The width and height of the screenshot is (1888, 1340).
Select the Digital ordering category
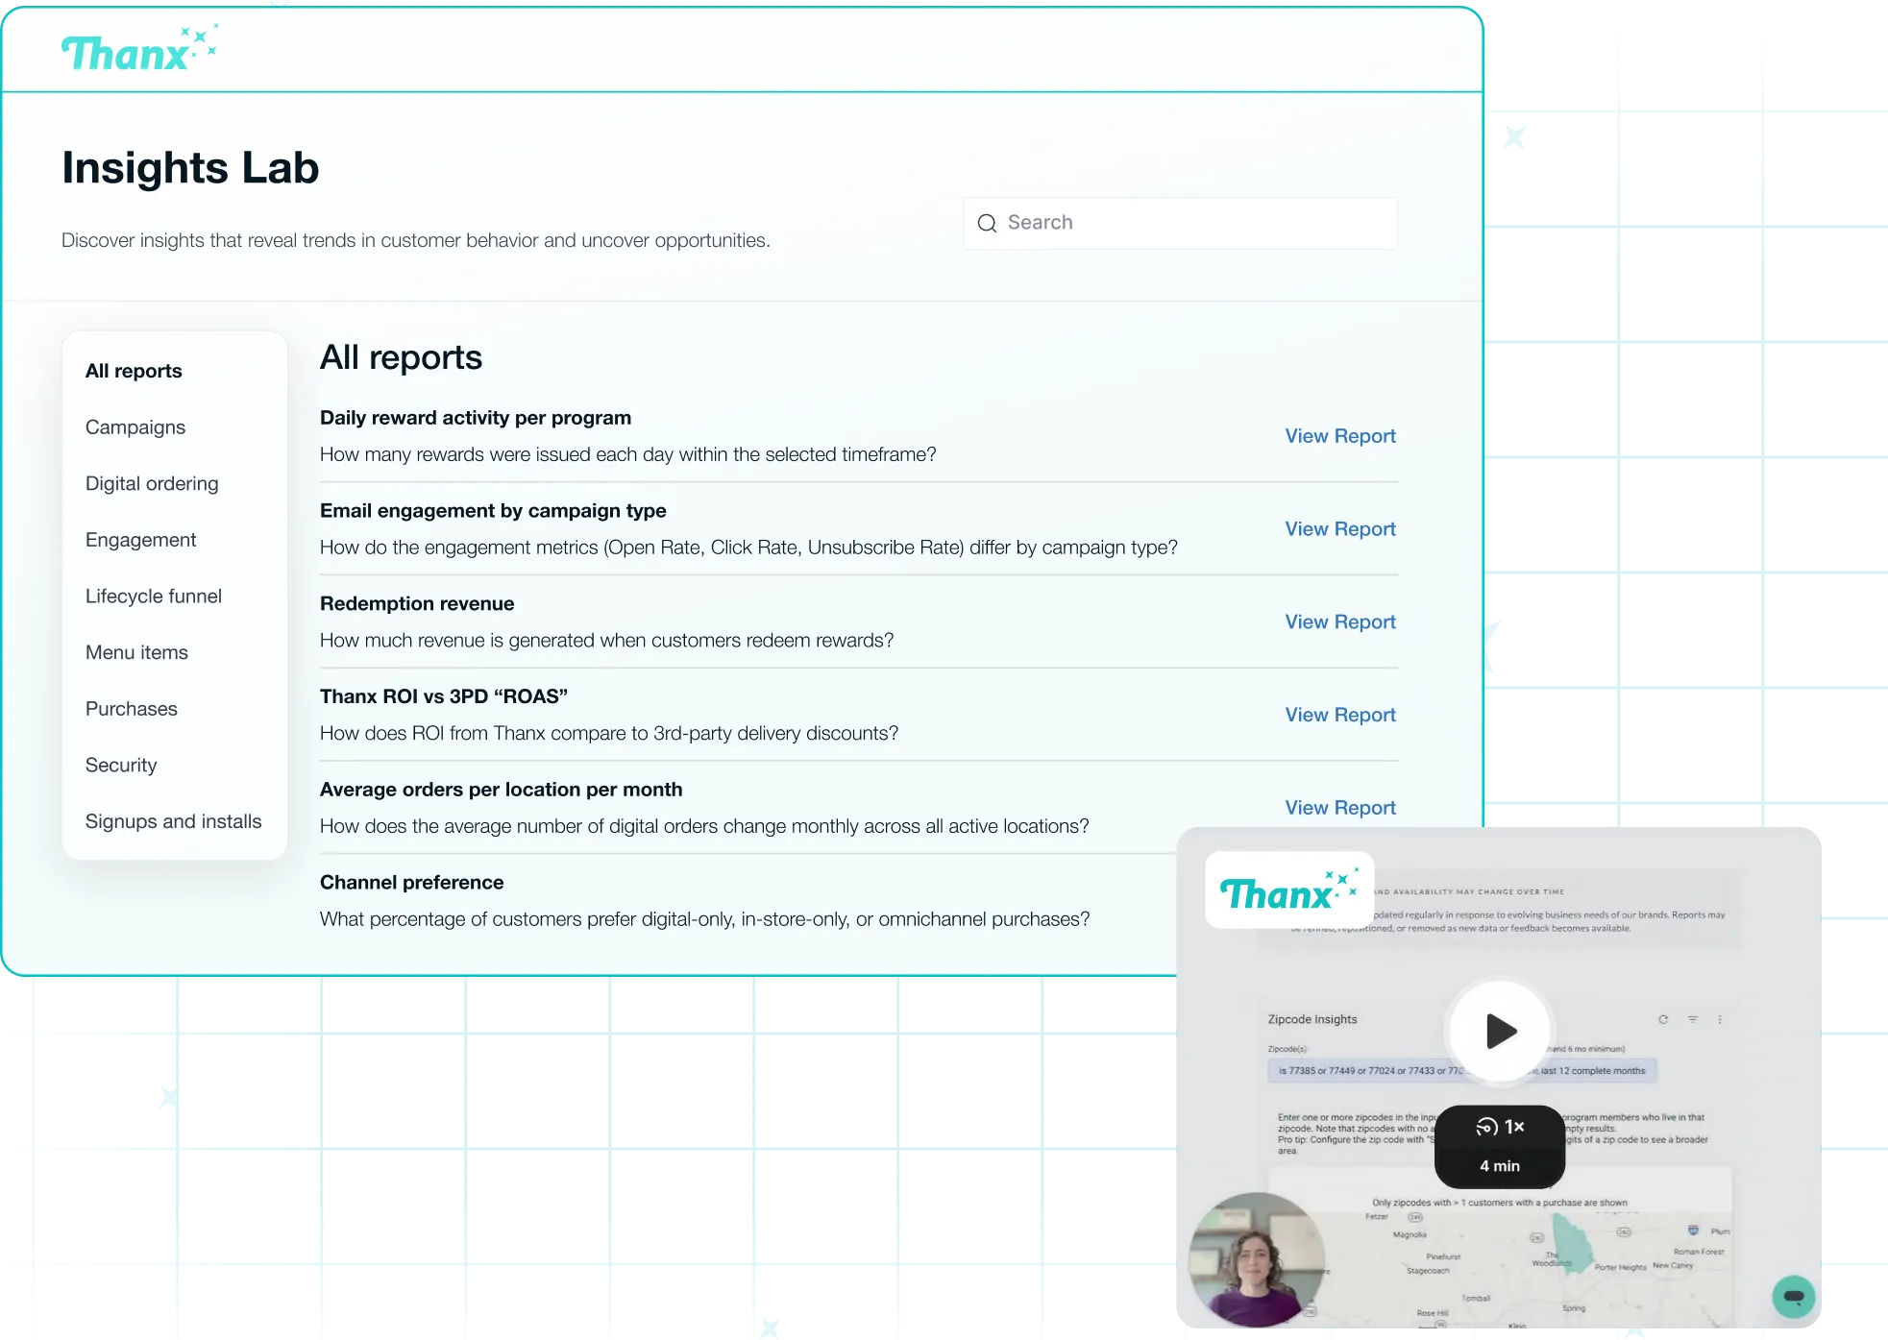[152, 483]
